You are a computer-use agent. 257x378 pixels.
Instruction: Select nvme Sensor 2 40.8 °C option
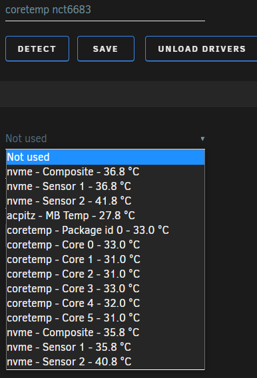pyautogui.click(x=106, y=361)
